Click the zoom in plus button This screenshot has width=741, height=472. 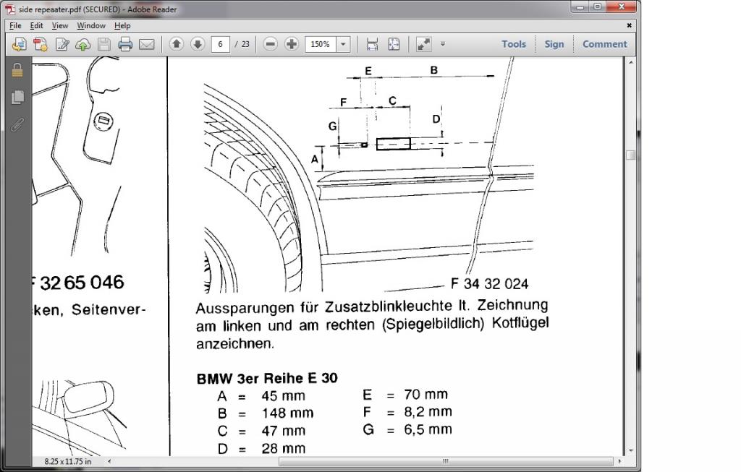tap(292, 44)
